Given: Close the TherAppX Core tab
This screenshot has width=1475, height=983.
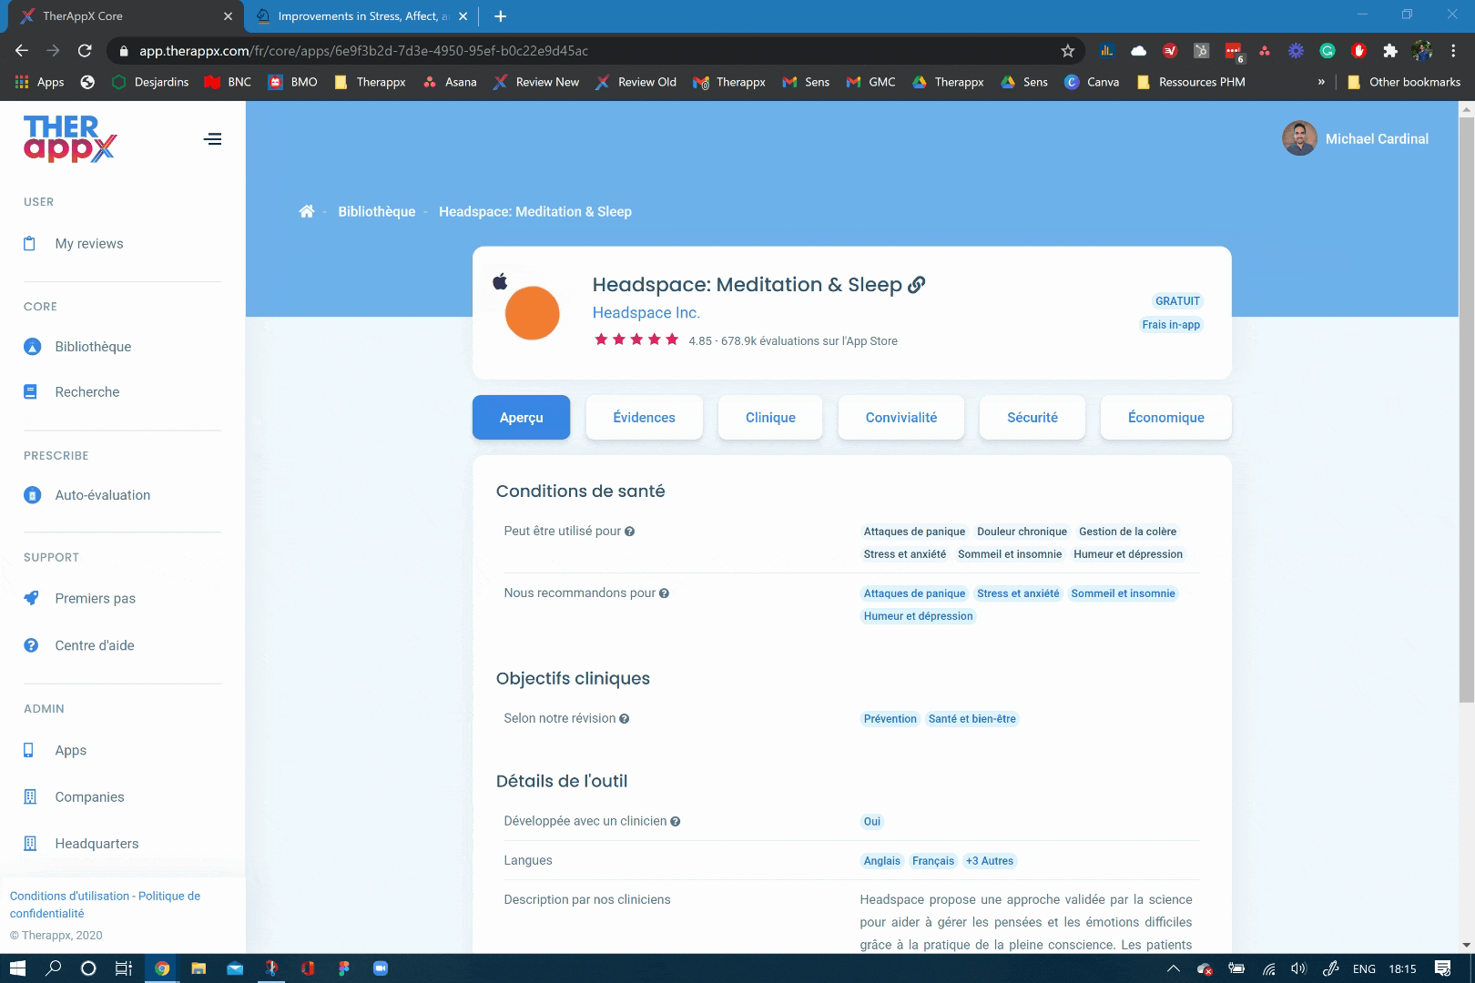Looking at the screenshot, I should [x=228, y=16].
